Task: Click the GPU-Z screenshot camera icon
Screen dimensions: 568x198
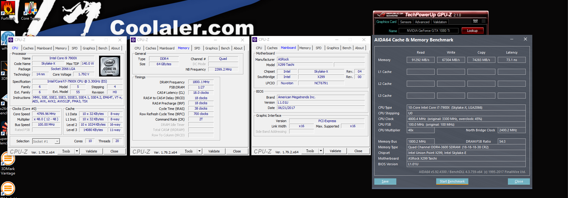Action: tap(475, 21)
